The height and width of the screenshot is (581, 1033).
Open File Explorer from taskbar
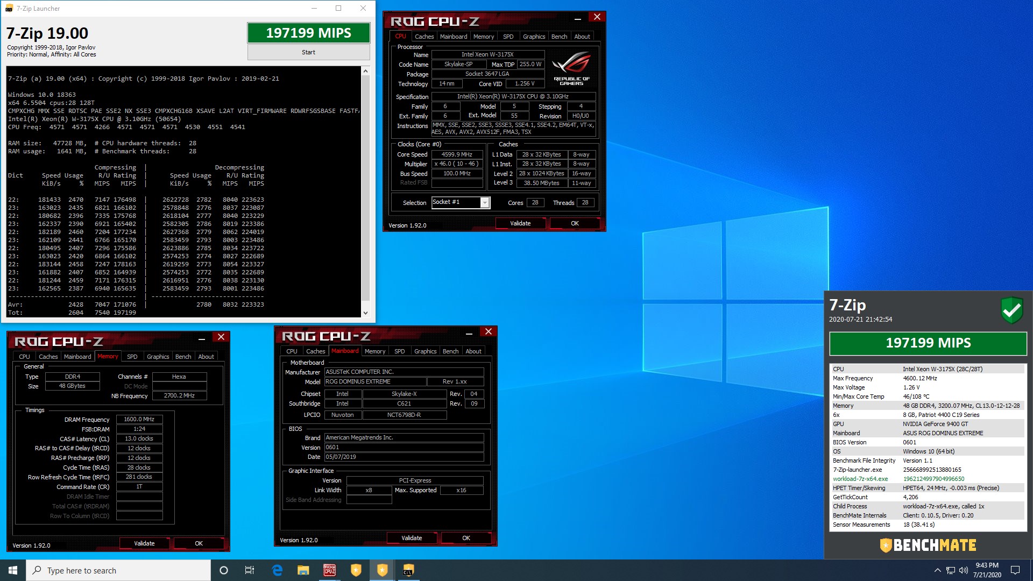pos(303,570)
